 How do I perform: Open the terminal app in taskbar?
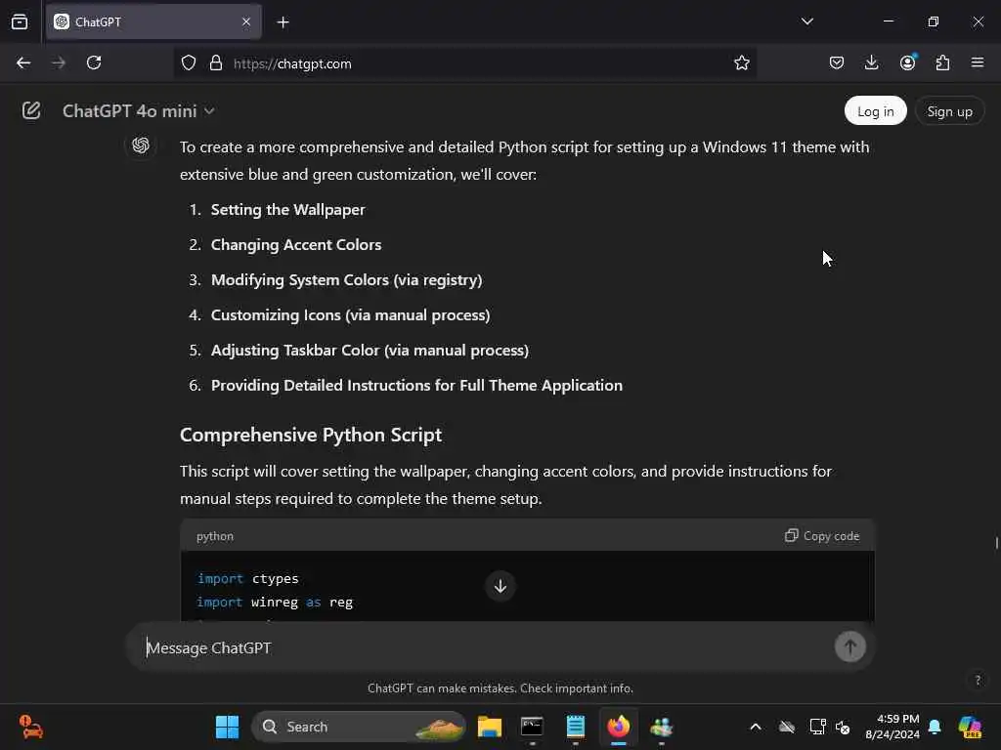[x=532, y=727]
